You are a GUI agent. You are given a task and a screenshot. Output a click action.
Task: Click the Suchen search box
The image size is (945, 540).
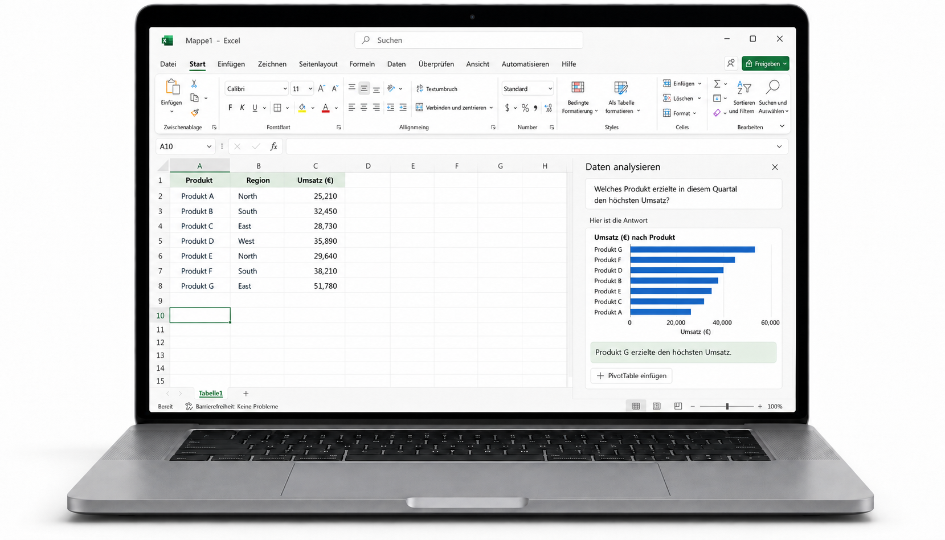469,40
